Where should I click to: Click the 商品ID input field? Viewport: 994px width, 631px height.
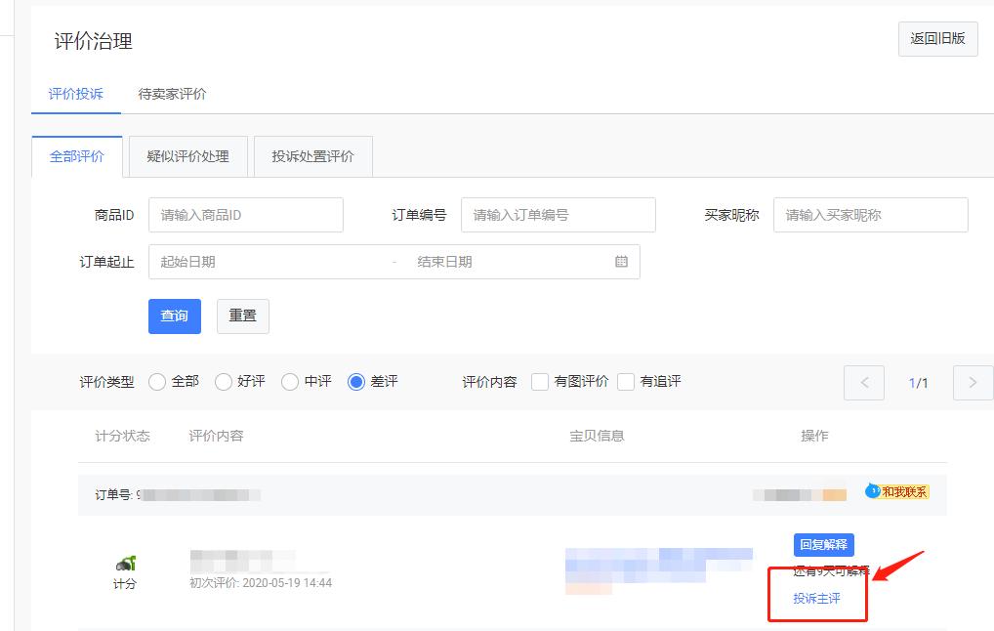[x=245, y=214]
